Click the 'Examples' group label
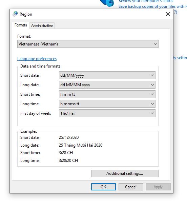 pos(28,131)
